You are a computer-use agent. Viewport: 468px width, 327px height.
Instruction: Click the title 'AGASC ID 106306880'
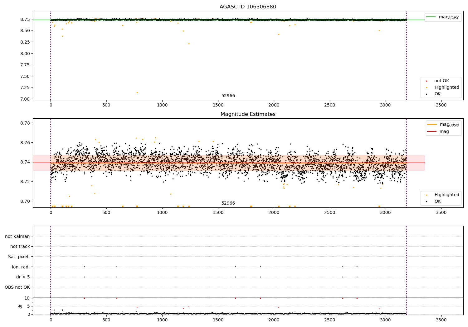[248, 7]
